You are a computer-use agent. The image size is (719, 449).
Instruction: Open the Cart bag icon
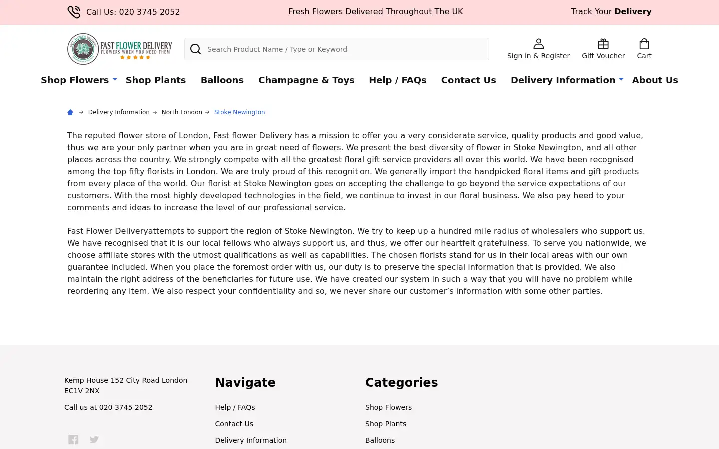point(644,44)
